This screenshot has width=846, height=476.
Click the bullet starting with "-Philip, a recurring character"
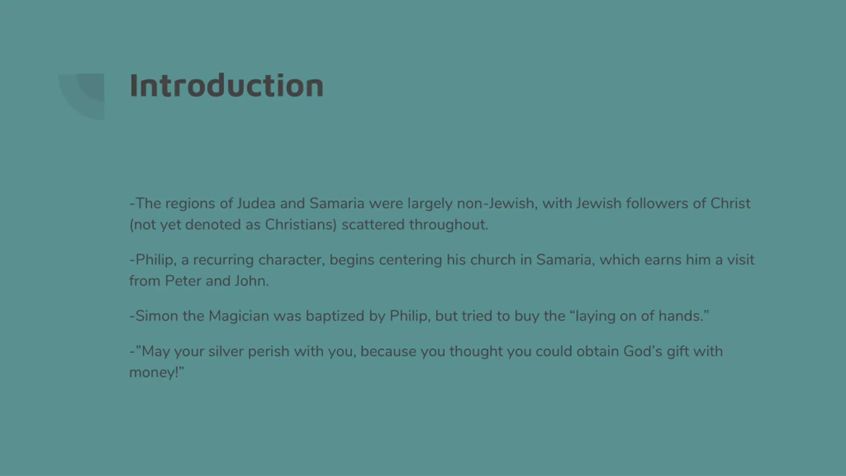(442, 270)
